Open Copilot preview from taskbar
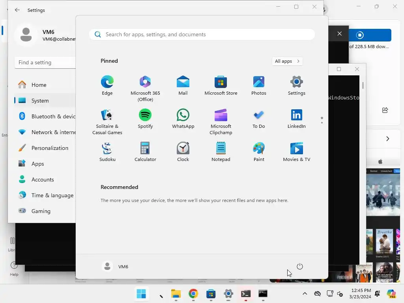This screenshot has height=303, width=404. click(x=391, y=294)
